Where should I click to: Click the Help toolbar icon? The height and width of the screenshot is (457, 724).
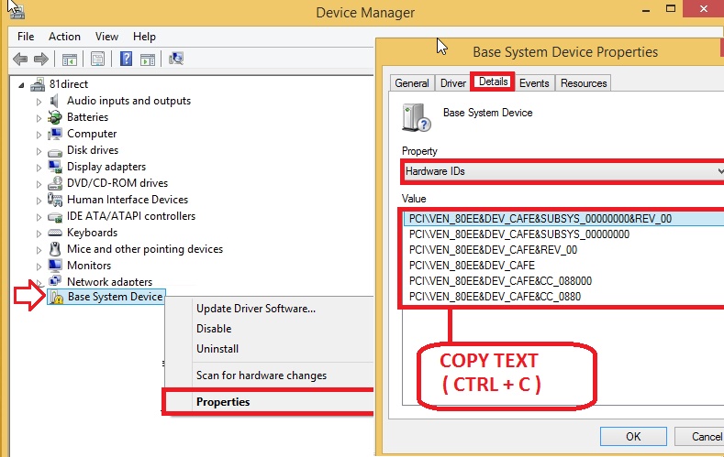126,60
